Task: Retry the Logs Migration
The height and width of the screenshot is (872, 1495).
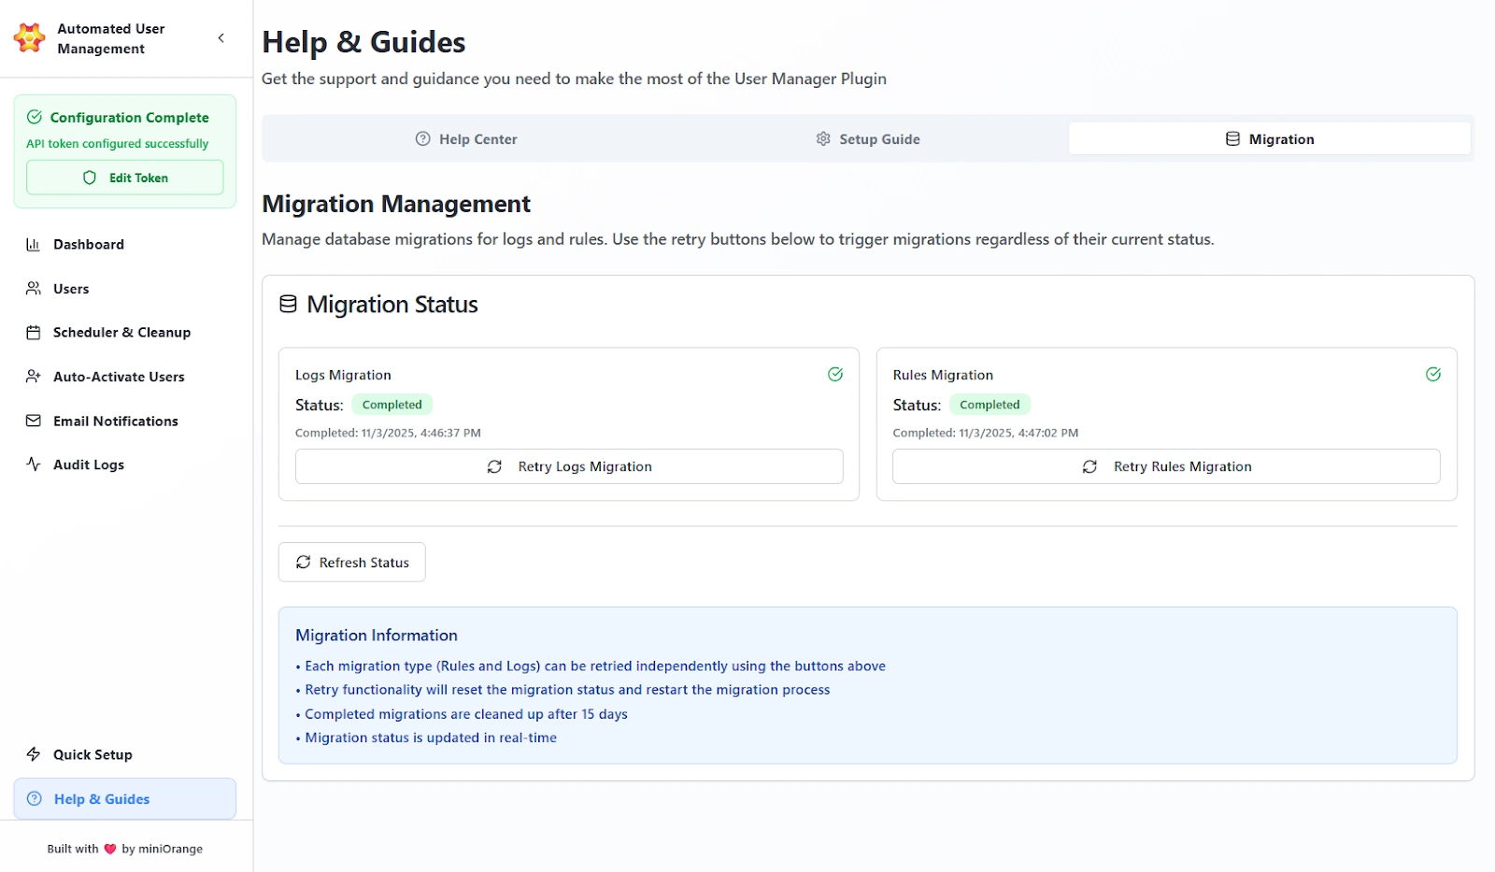Action: (x=569, y=465)
